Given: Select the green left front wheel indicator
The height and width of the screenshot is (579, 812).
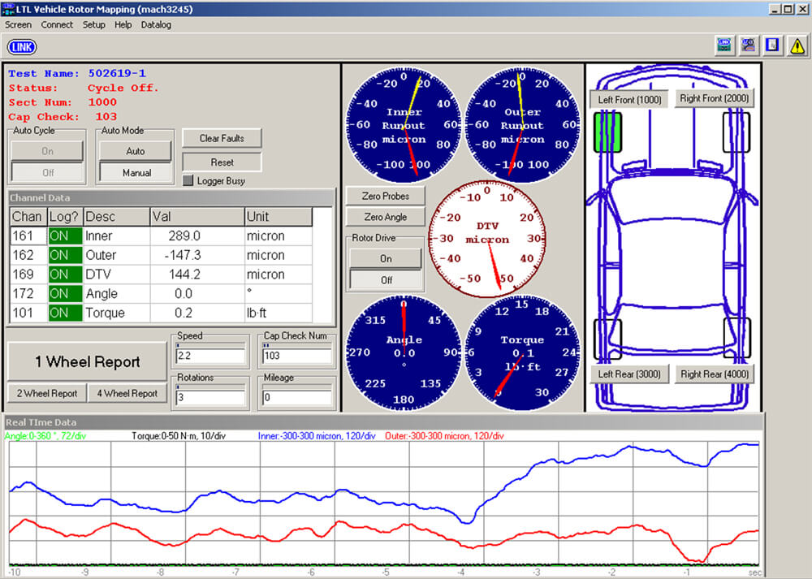Looking at the screenshot, I should pyautogui.click(x=607, y=132).
